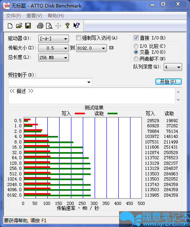Viewport: 190px width, 227px height.
Task: Click the read value 284837
Action: pos(171,168)
